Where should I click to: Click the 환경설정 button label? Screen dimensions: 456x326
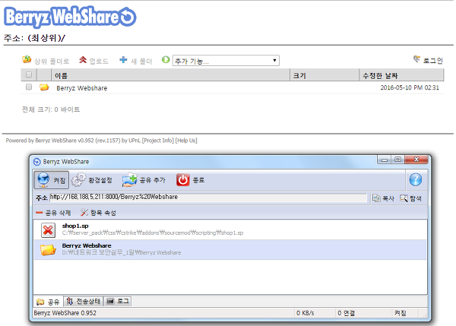coord(100,180)
